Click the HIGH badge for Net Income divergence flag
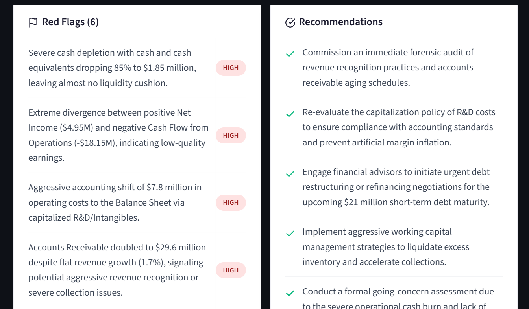Image resolution: width=529 pixels, height=309 pixels. (231, 135)
